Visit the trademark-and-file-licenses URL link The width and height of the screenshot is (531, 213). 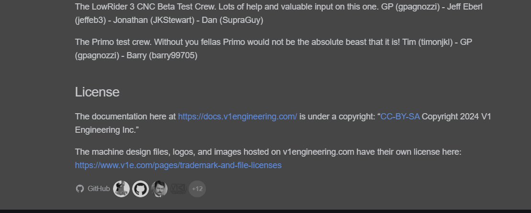coord(178,165)
